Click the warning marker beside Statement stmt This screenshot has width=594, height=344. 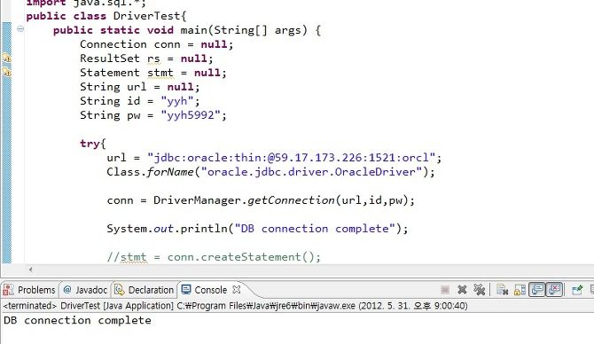click(x=7, y=72)
